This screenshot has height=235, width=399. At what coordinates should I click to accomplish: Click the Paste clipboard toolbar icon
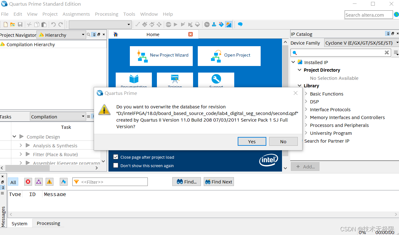click(44, 25)
